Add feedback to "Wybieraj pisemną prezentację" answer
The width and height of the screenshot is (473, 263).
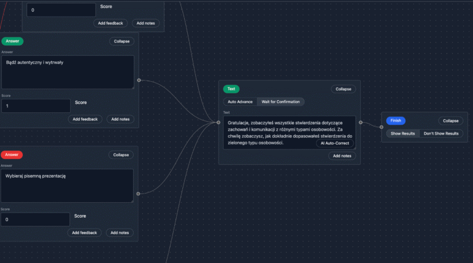point(84,233)
